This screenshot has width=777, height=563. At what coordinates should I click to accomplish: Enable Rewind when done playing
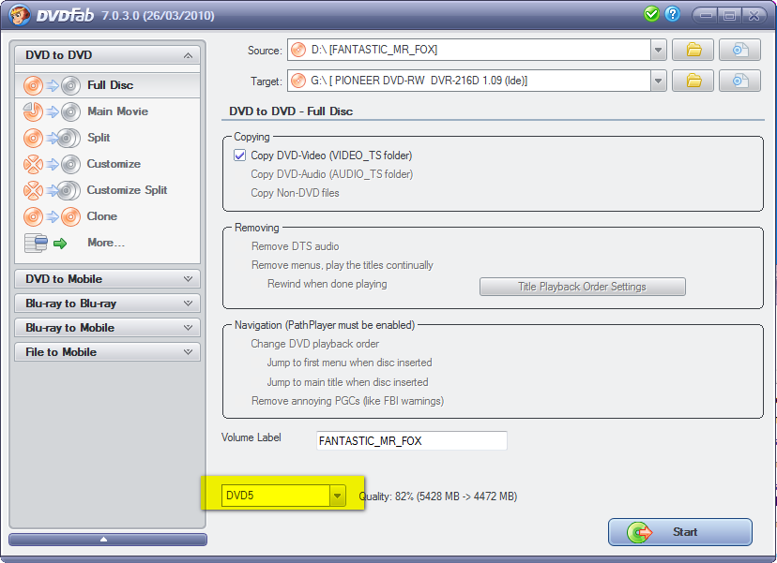(x=328, y=284)
